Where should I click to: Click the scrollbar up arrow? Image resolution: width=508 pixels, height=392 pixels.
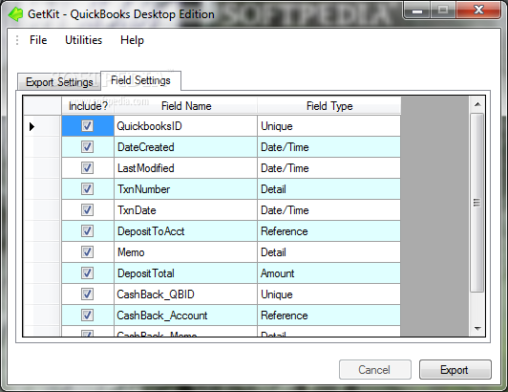click(477, 104)
